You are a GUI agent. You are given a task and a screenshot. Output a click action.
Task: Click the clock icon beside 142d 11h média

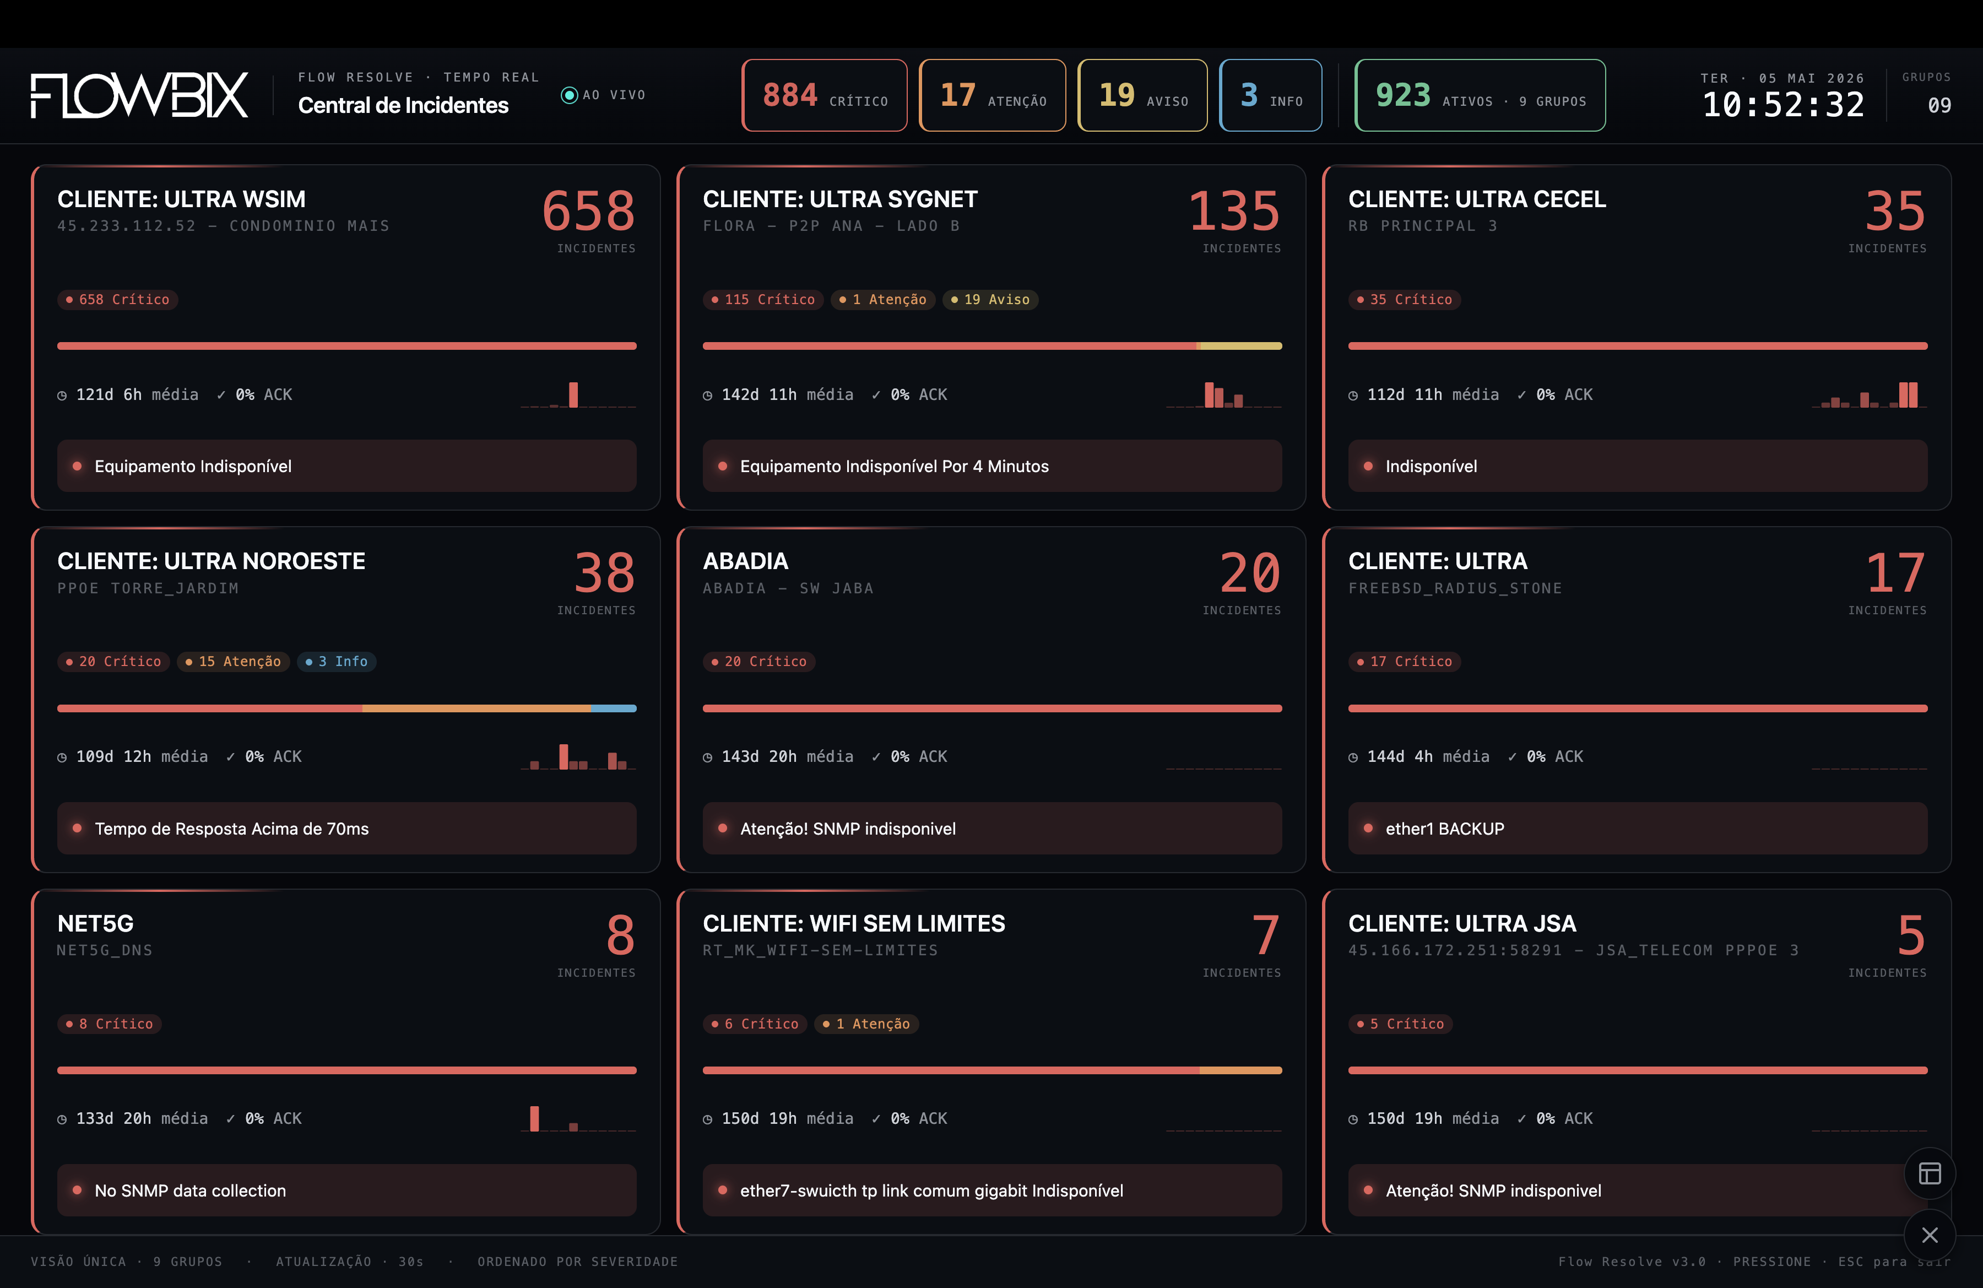pos(708,396)
